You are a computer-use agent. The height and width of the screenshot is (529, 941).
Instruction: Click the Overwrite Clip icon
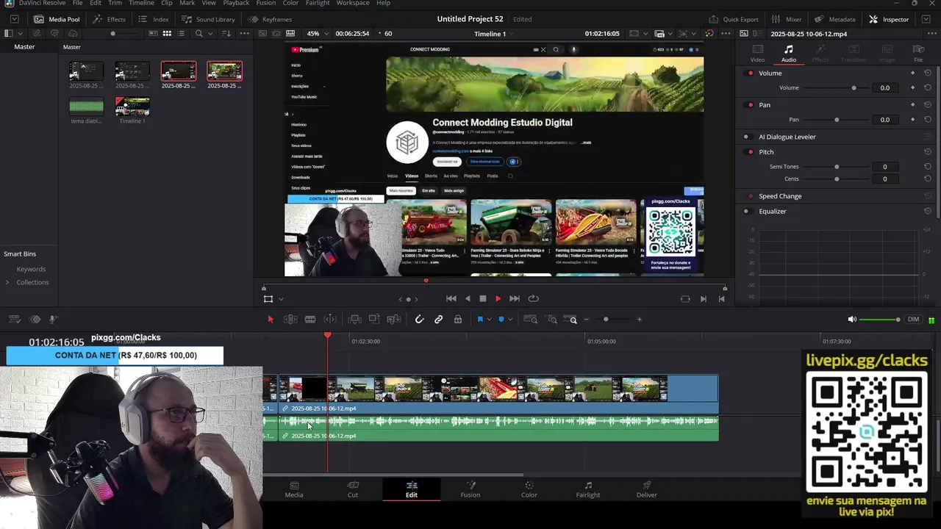374,320
